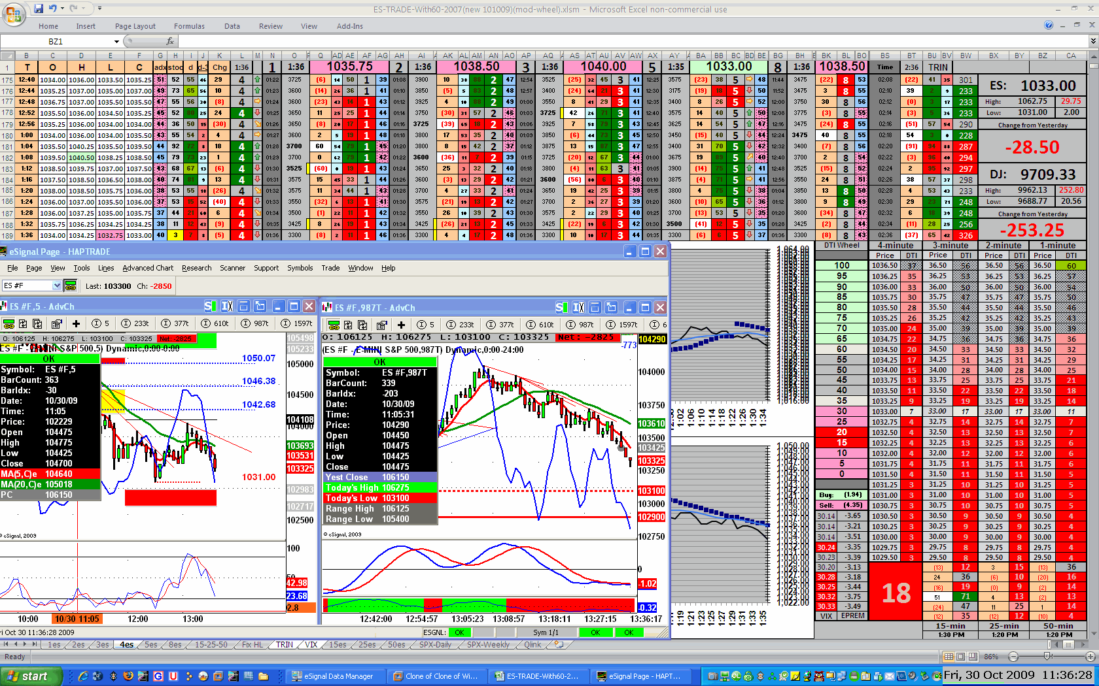1099x686 pixels.
Task: Click the Insert Worksheet icon after Qlink tab
Action: point(559,645)
